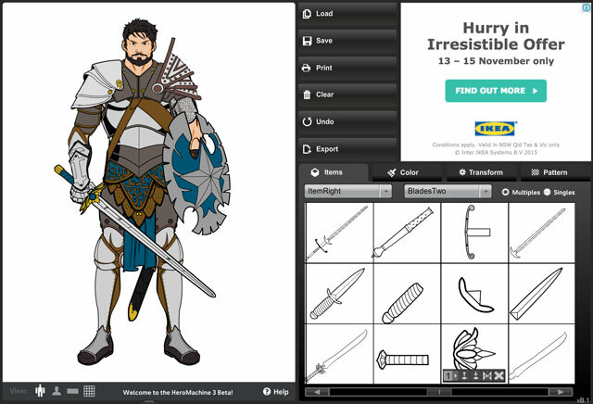
Task: Flip the item with mirror icon
Action: tap(487, 375)
